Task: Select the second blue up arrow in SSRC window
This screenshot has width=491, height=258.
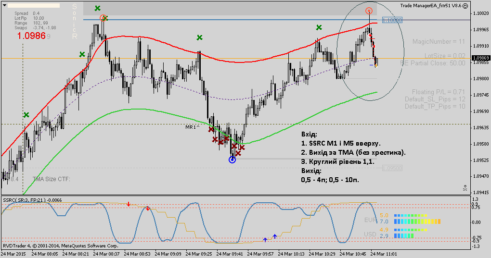Action: click(x=274, y=236)
